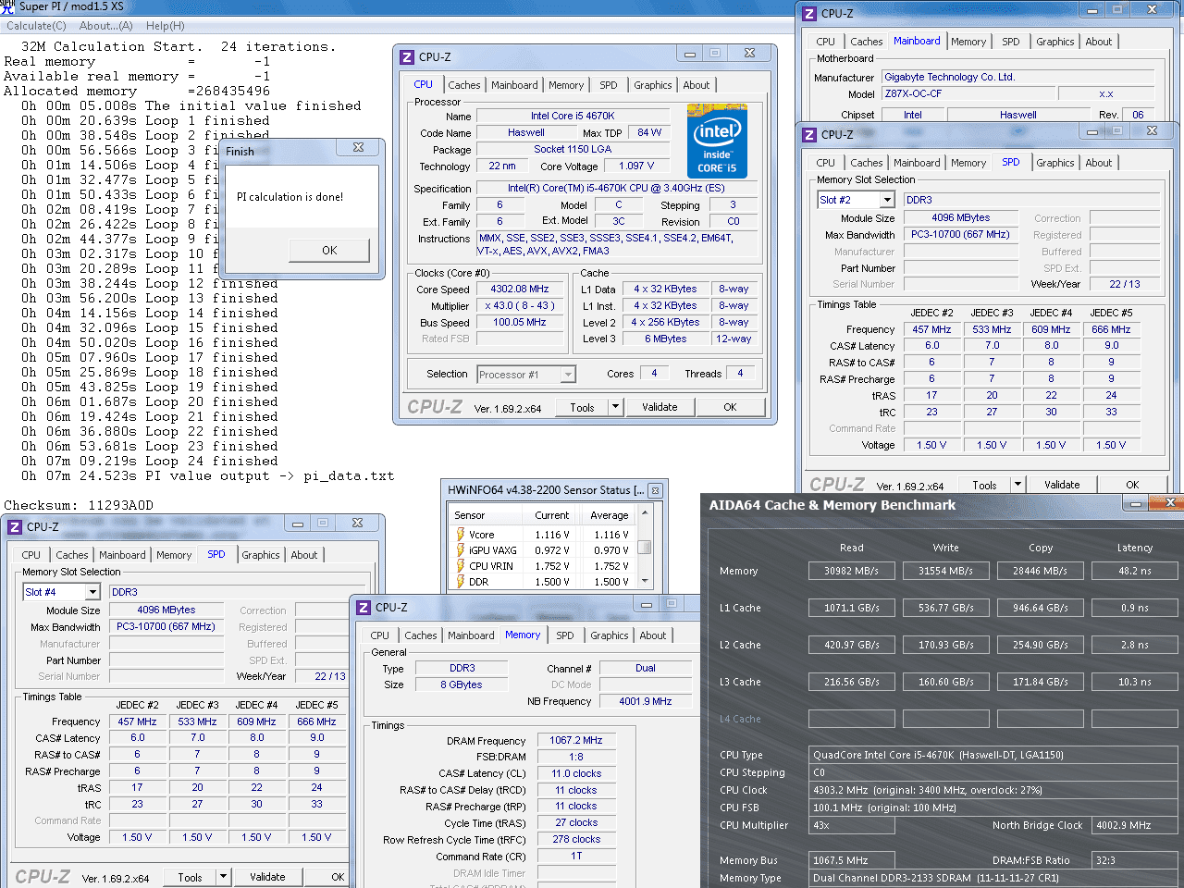Close the HWiNFO64 Sensor Status window
The image size is (1184, 888).
(x=655, y=491)
